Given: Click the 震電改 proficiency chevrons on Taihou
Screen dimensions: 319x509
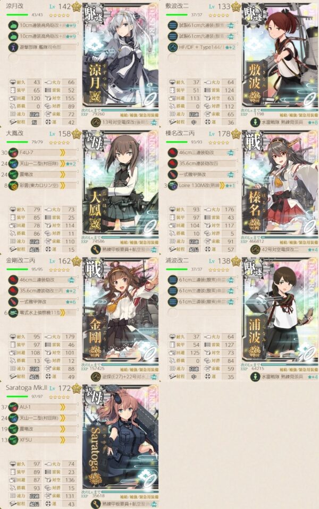Looking at the screenshot, I should coord(63,174).
